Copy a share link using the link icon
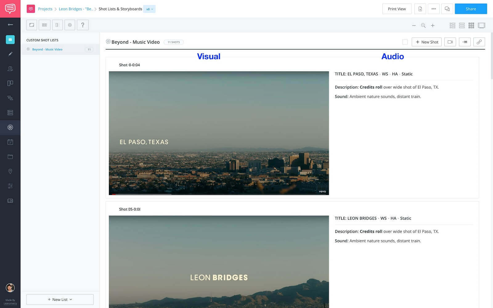This screenshot has width=493, height=308. (x=479, y=42)
